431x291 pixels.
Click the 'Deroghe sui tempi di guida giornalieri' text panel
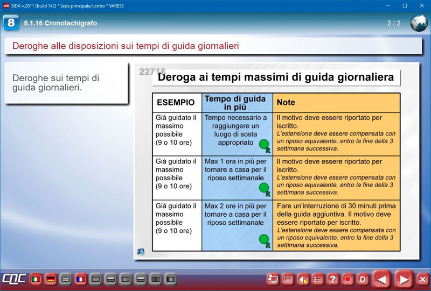(x=66, y=83)
